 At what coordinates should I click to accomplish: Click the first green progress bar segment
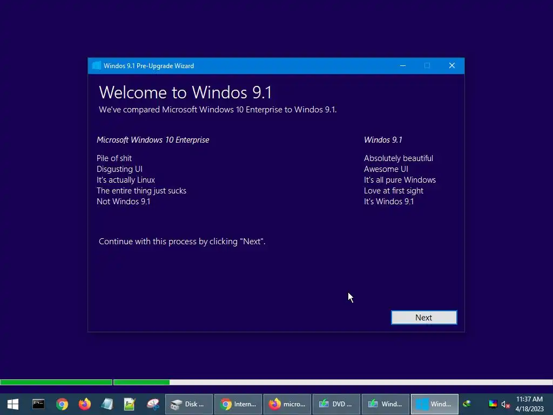point(56,382)
